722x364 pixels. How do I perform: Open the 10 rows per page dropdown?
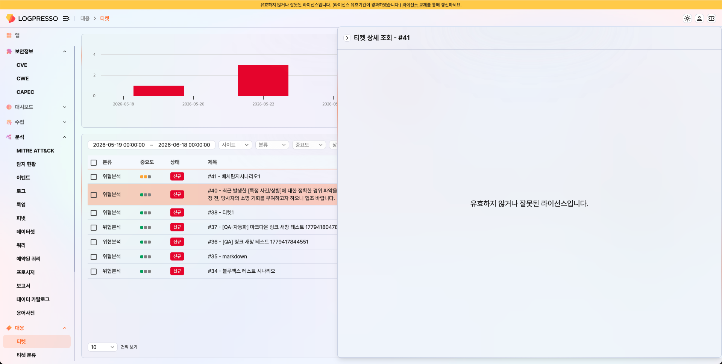pyautogui.click(x=103, y=347)
